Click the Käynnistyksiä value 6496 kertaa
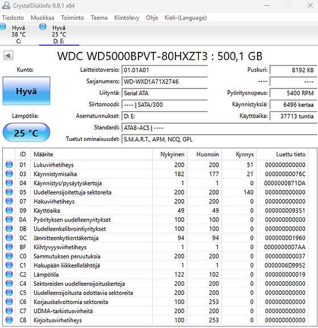The image size is (318, 328). click(293, 104)
